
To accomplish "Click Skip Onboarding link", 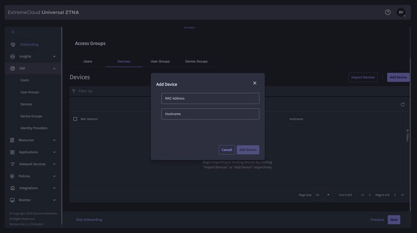I will click(x=89, y=220).
